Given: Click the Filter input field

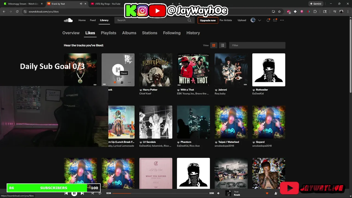Looking at the screenshot, I should tap(257, 45).
